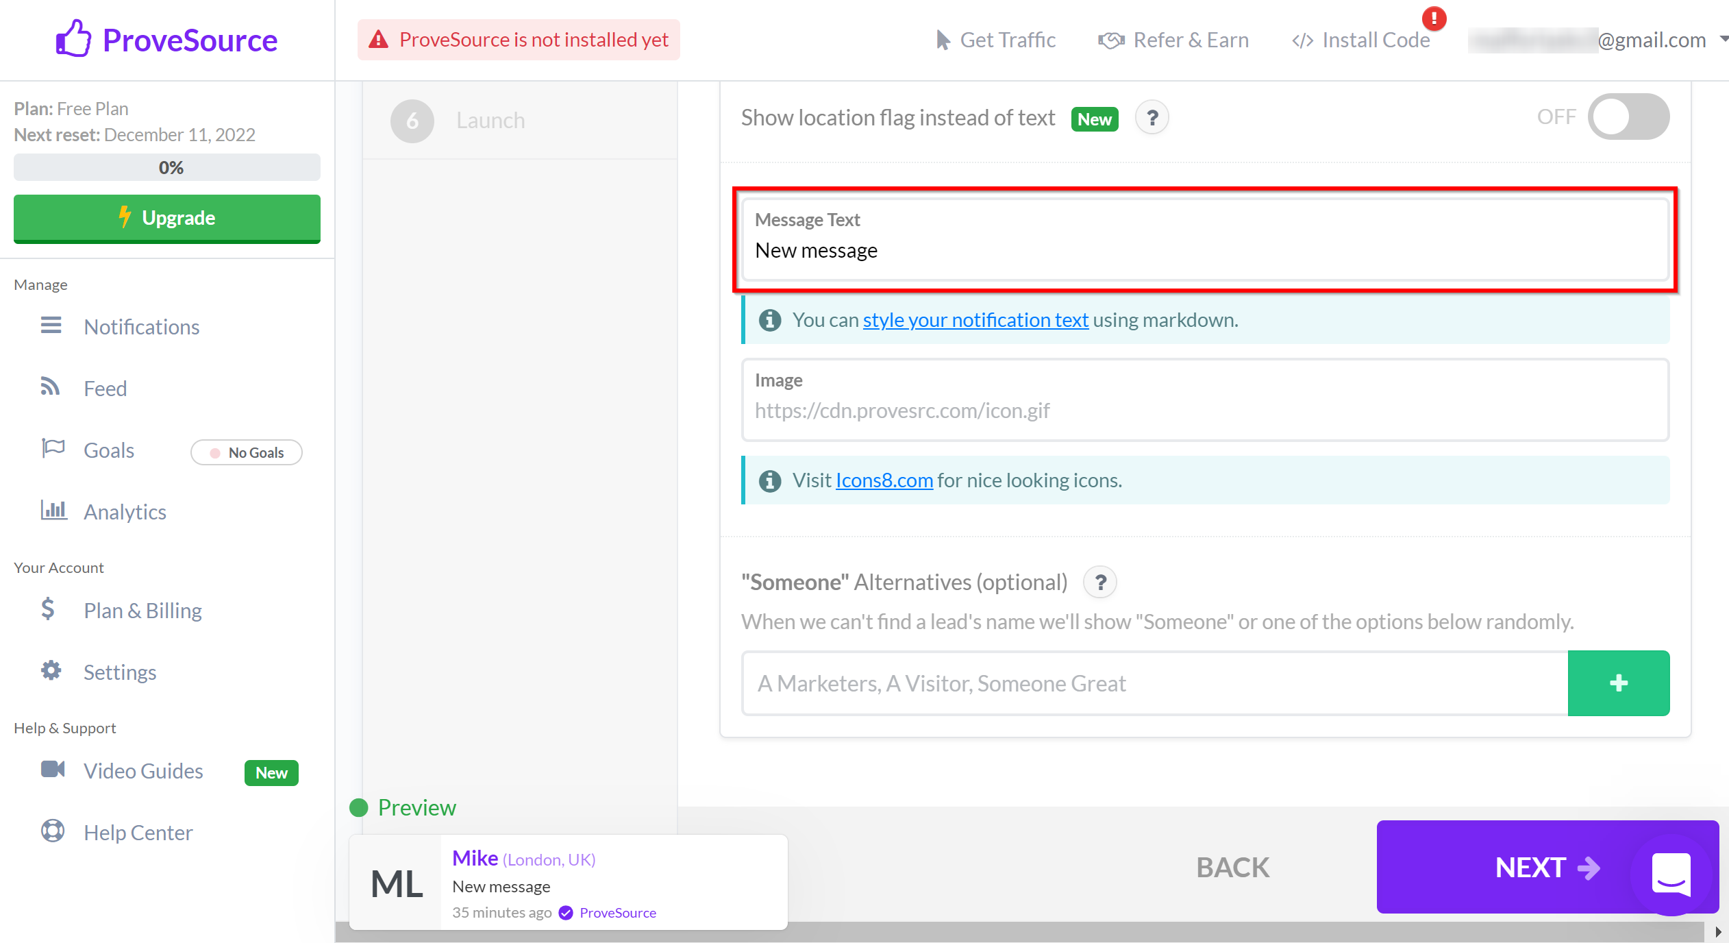Click the info icon in Icons8 tip
The image size is (1729, 943).
[x=770, y=481]
